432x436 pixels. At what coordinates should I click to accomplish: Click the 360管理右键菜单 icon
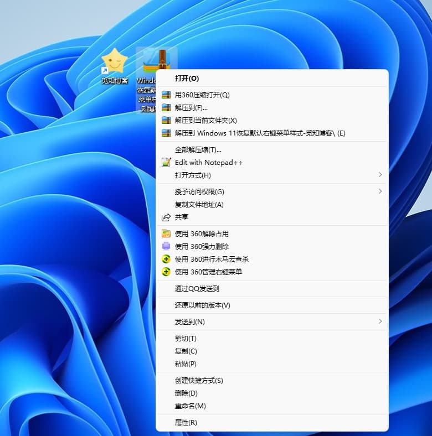click(x=166, y=272)
